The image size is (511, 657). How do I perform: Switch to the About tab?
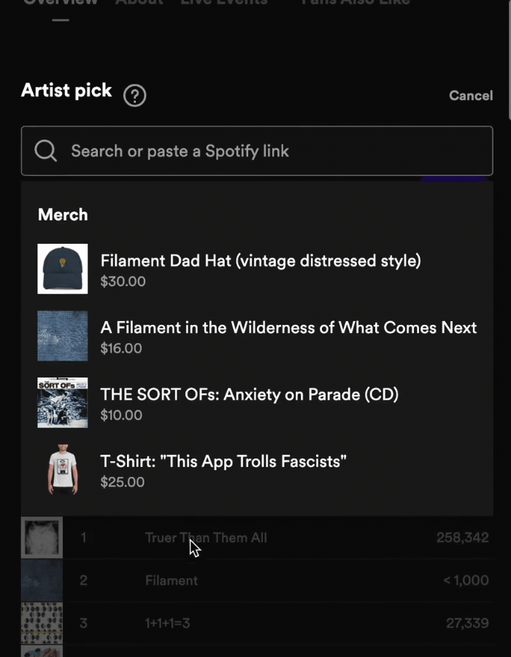pos(139,4)
